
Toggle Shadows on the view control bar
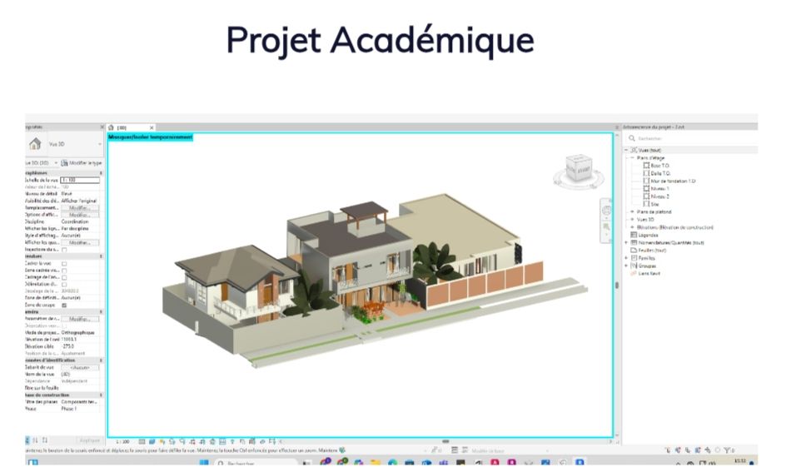[172, 442]
